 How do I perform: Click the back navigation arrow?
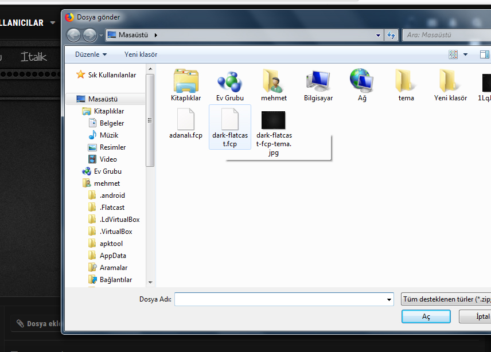pos(74,35)
